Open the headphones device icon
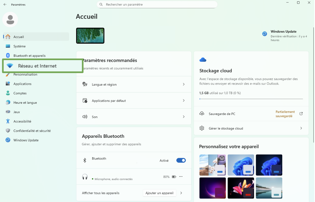The image size is (315, 202). point(85,177)
